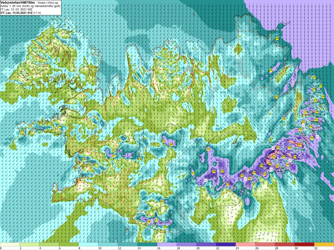This screenshot has height=250, width=334.
Task: Pick the medium green 4–6 m/s legend swatch
Action: tap(49, 245)
